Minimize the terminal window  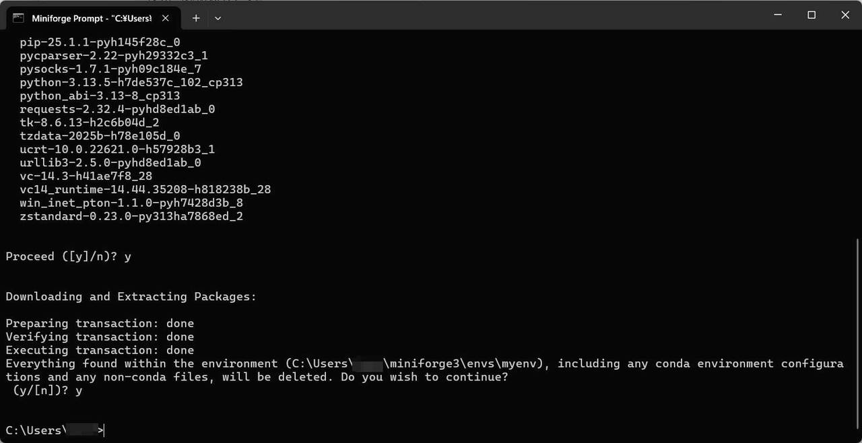[778, 15]
